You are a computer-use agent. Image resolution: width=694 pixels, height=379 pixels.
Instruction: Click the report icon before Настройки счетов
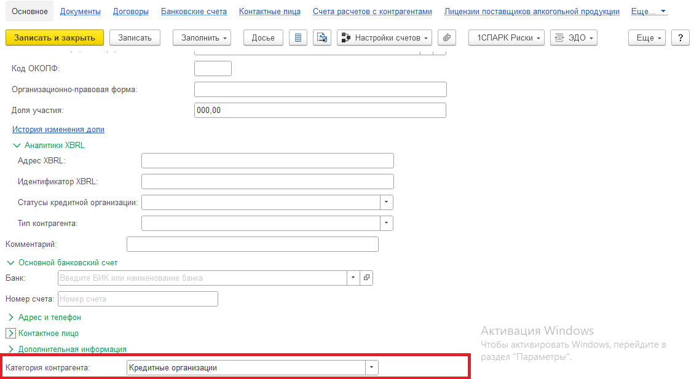[x=321, y=37]
